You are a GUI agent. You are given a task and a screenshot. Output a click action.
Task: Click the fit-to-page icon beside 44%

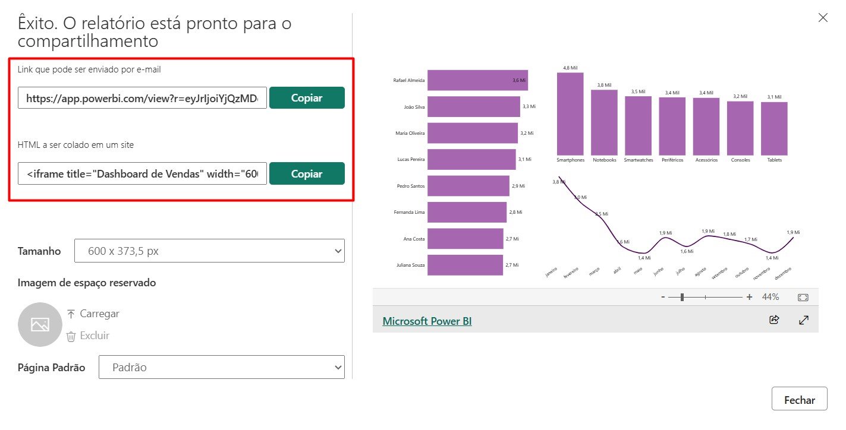point(803,297)
